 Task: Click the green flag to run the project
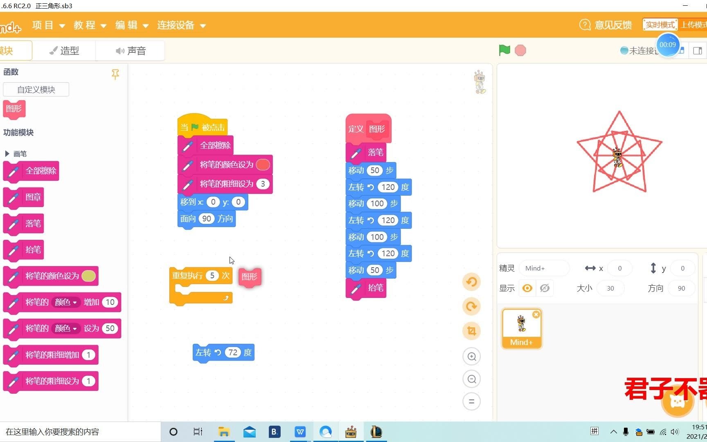[x=504, y=50]
